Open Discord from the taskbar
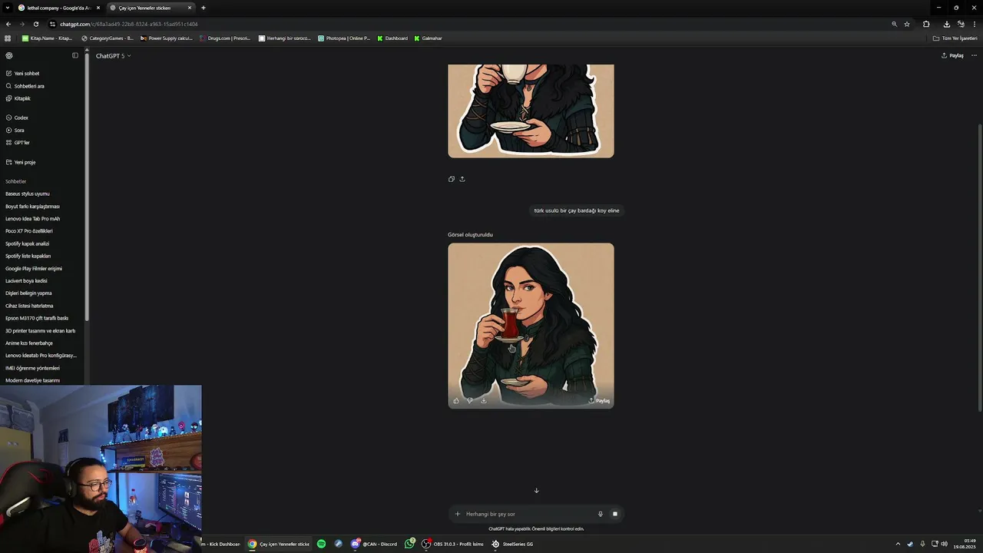The image size is (983, 553). (374, 544)
